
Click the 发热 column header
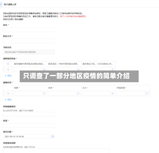click(50, 88)
